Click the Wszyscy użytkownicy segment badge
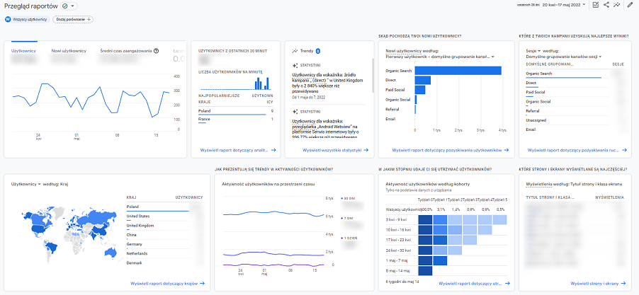 click(x=26, y=19)
